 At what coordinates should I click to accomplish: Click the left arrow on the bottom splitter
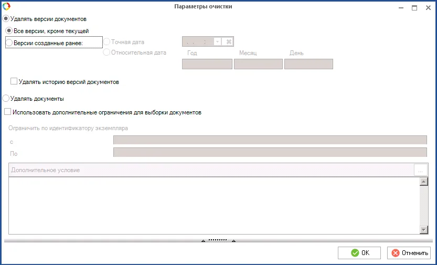(203, 241)
